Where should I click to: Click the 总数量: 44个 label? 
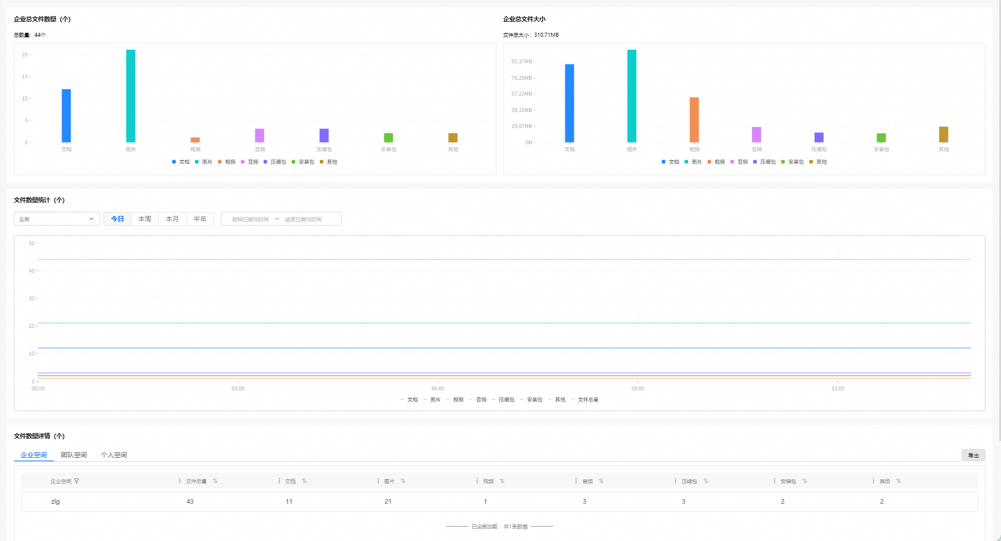(x=30, y=35)
